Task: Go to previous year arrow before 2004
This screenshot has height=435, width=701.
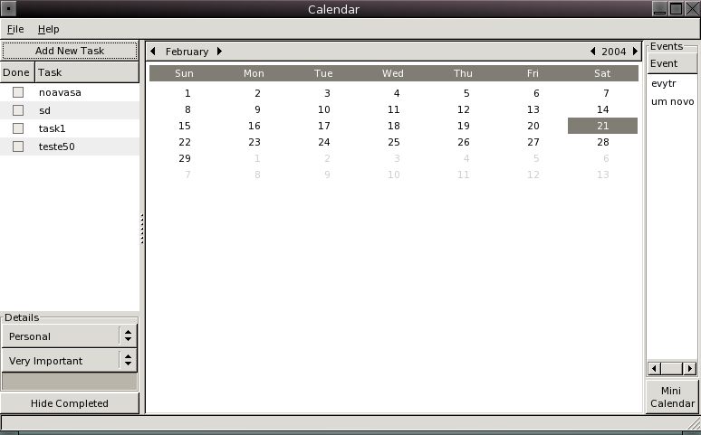Action: pyautogui.click(x=592, y=52)
